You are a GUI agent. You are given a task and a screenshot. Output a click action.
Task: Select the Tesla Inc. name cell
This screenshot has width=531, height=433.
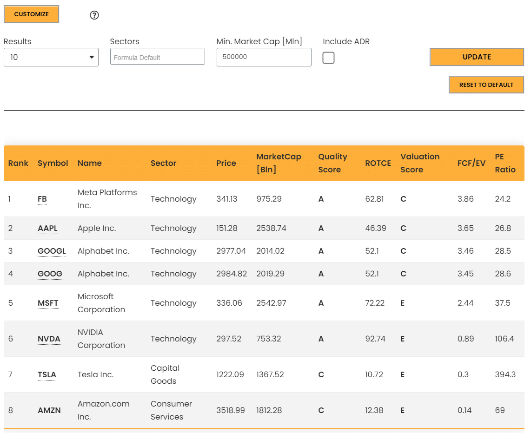(x=95, y=375)
